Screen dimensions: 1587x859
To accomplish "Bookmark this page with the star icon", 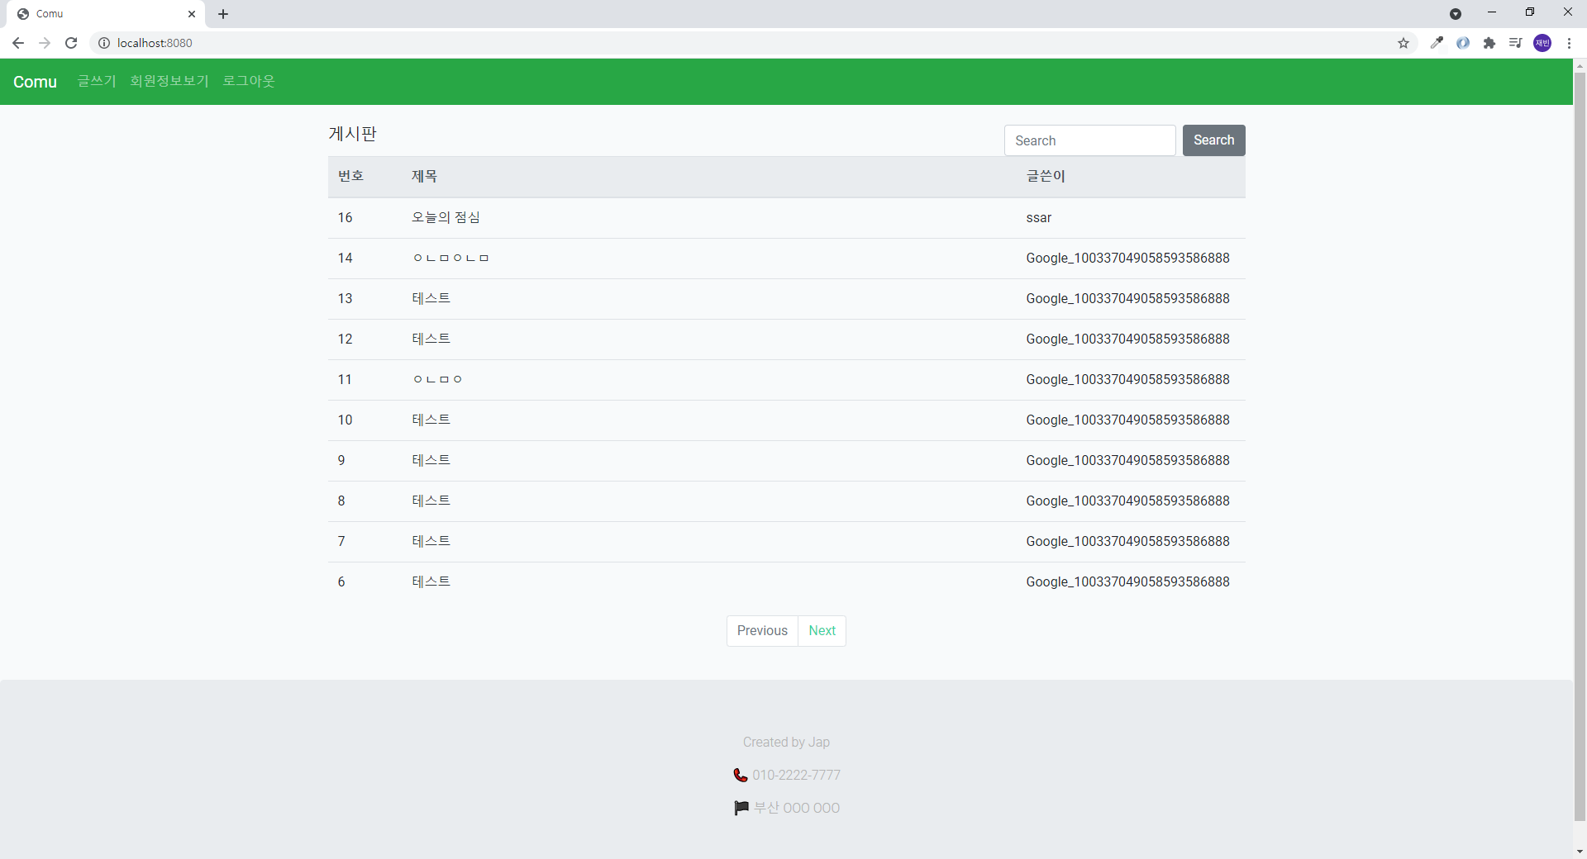I will point(1404,43).
